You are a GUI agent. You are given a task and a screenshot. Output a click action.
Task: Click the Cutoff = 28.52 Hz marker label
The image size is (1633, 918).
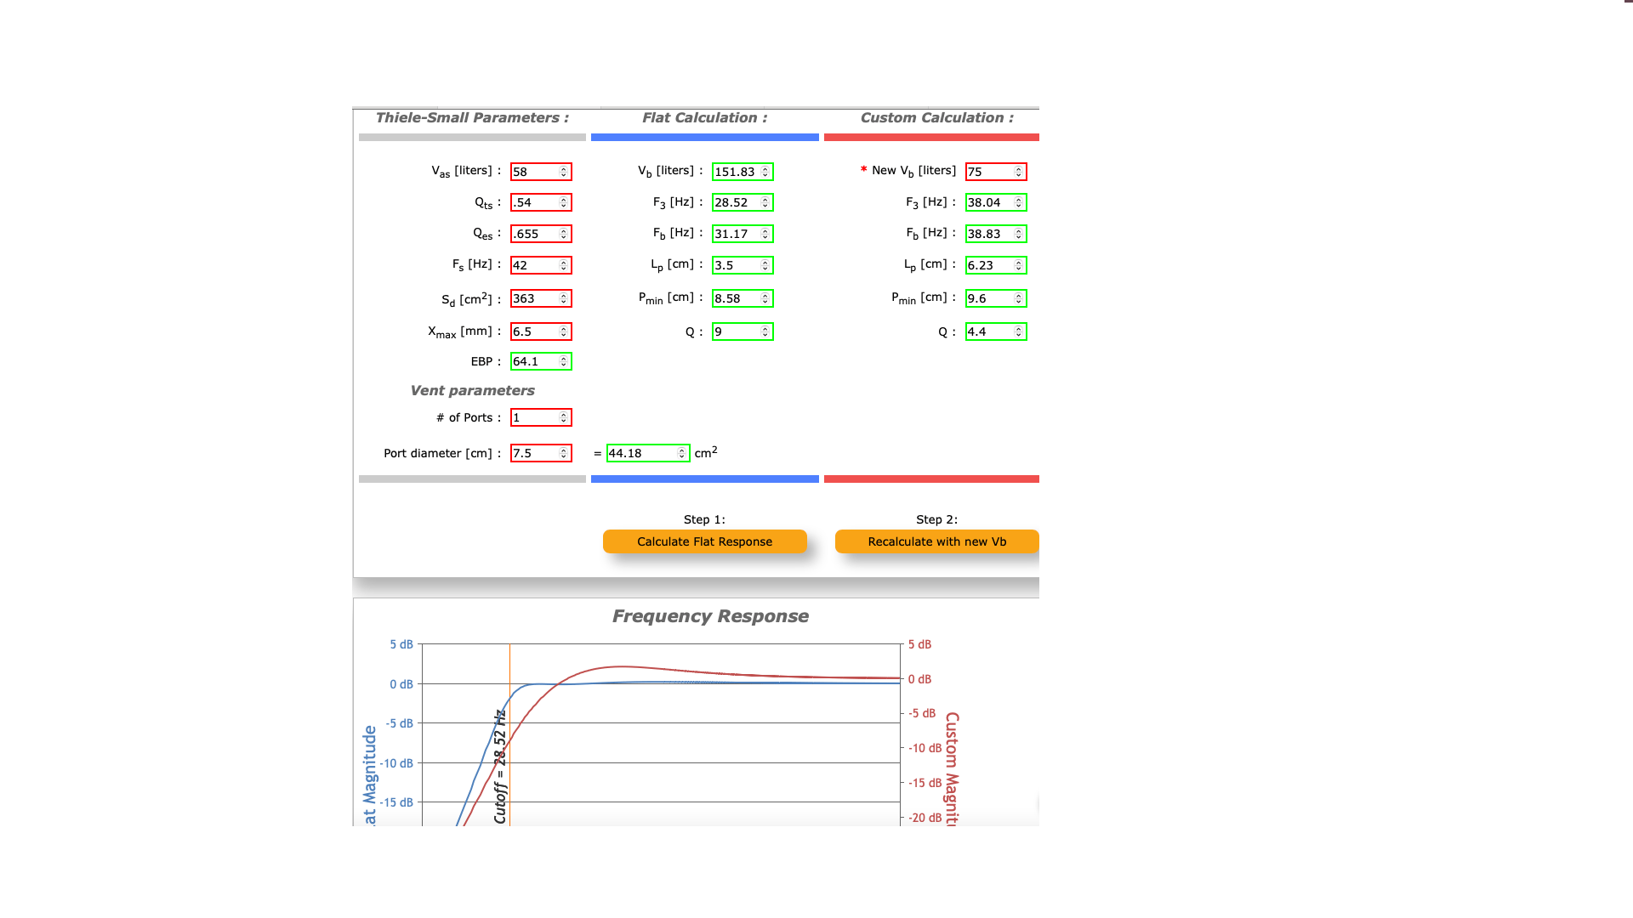[500, 767]
